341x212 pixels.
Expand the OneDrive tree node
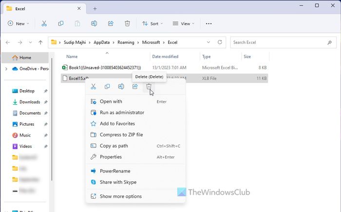point(6,69)
